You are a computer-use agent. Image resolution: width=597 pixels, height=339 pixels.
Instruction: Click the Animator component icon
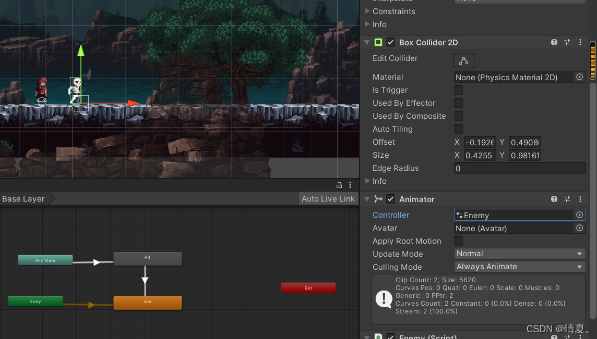coord(378,199)
